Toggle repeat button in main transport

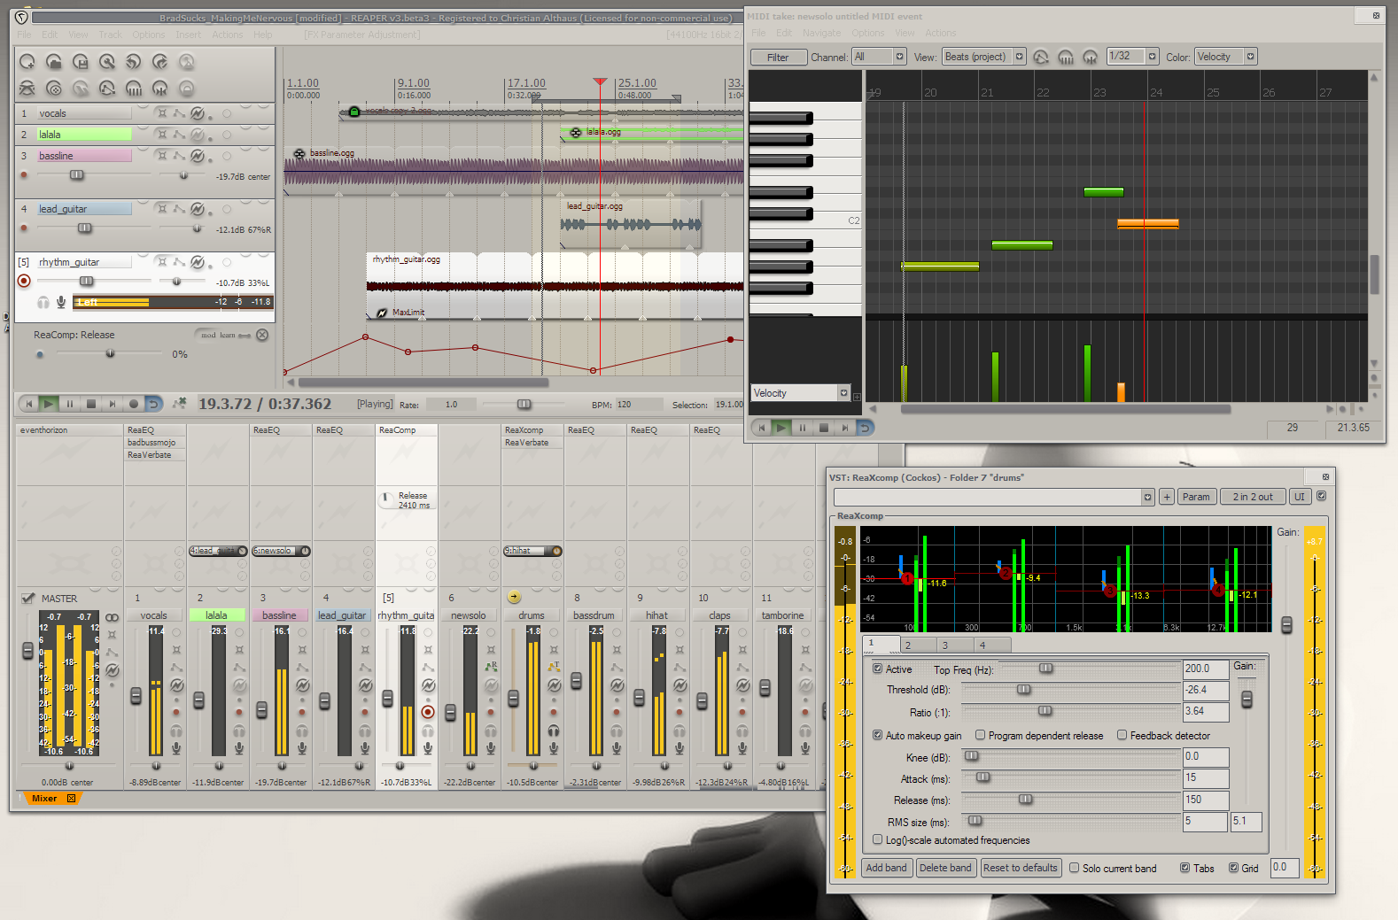point(153,404)
